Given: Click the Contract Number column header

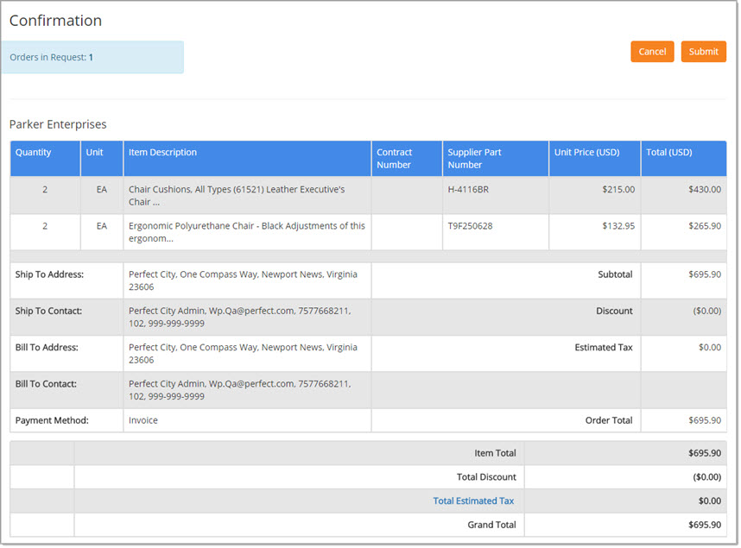Looking at the screenshot, I should (x=395, y=159).
